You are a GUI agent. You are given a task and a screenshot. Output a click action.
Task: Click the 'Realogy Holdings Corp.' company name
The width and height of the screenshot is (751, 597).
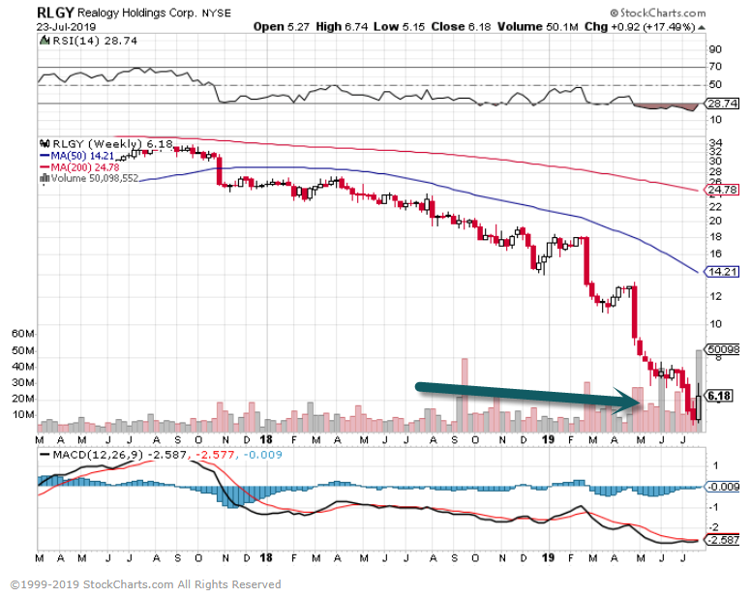(137, 13)
